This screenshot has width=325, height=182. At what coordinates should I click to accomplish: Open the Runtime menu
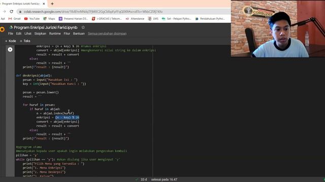tap(55, 33)
